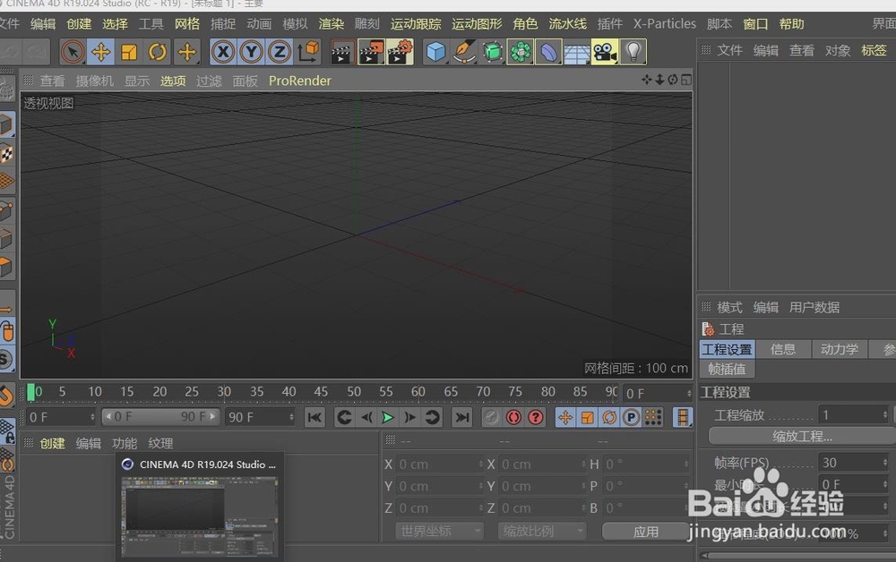Switch to Polygons mode orange cube icon

(6, 267)
